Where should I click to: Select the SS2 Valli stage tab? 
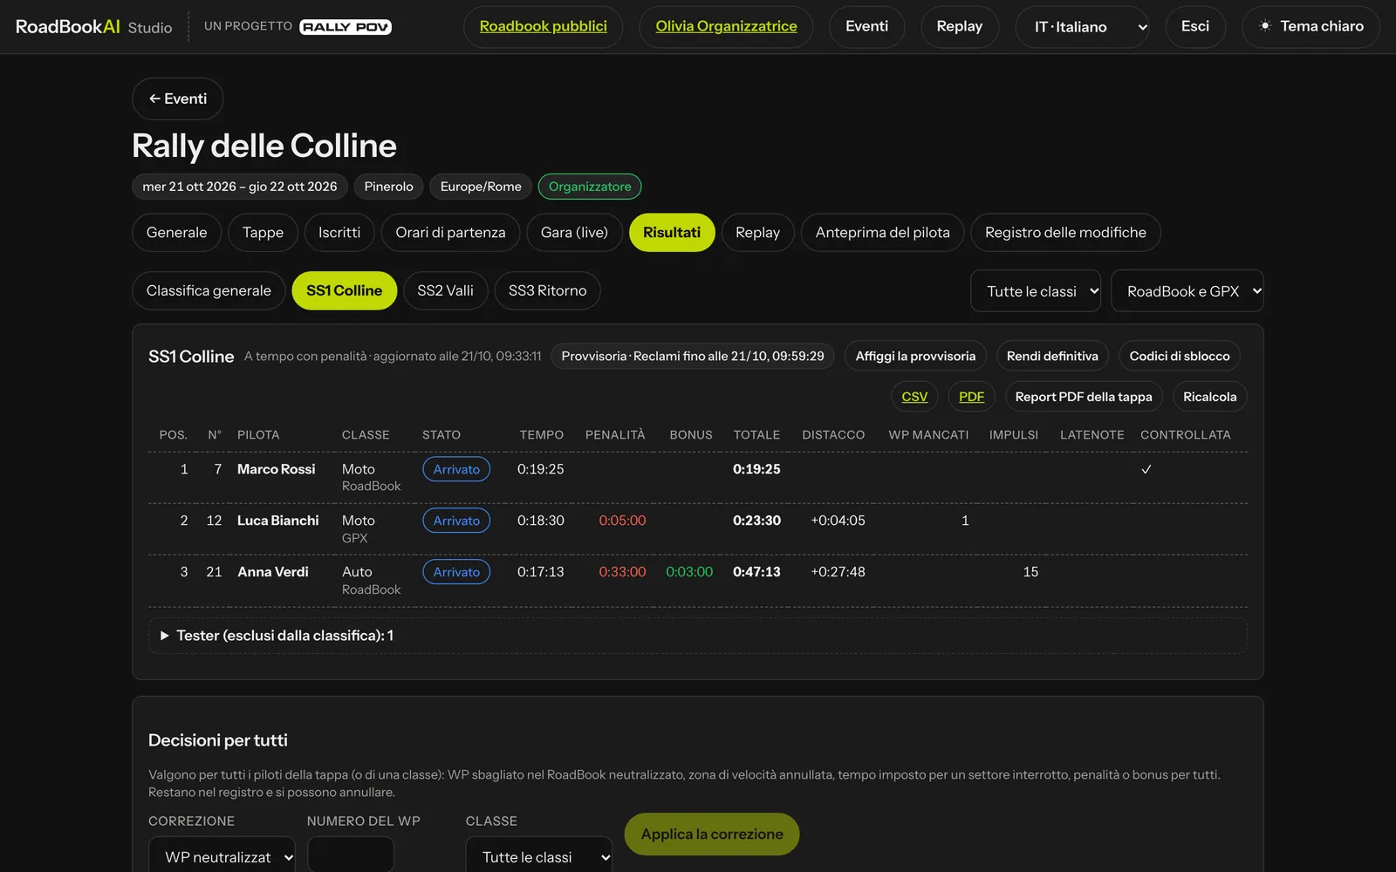coord(445,290)
